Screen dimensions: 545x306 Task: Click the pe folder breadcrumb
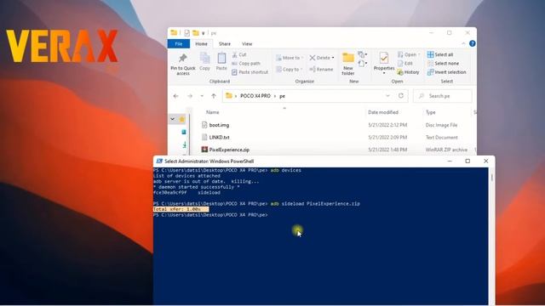(282, 96)
